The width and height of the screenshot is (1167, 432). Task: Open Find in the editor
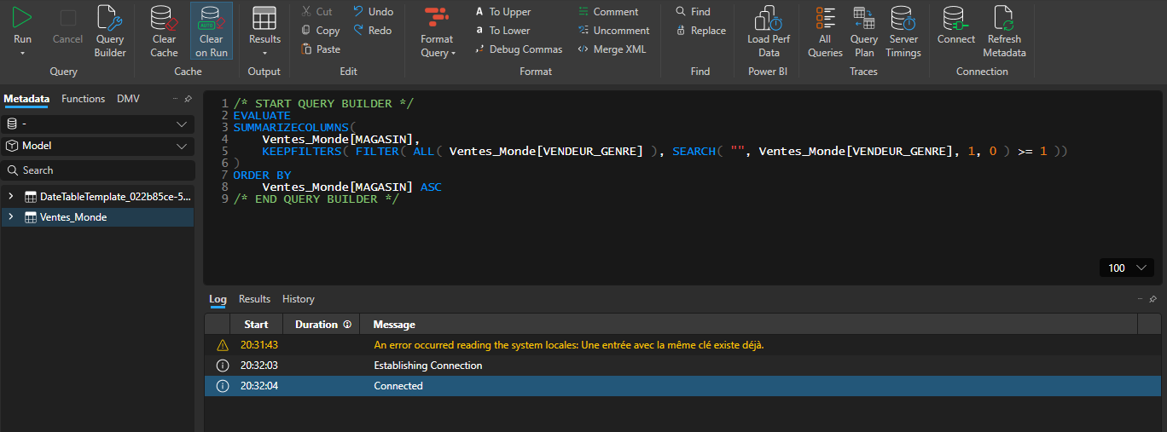point(693,12)
